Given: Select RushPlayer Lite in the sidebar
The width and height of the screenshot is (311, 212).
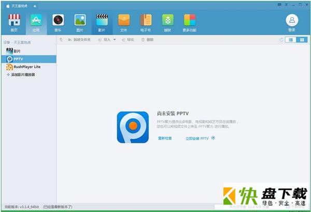Looking at the screenshot, I should point(29,67).
